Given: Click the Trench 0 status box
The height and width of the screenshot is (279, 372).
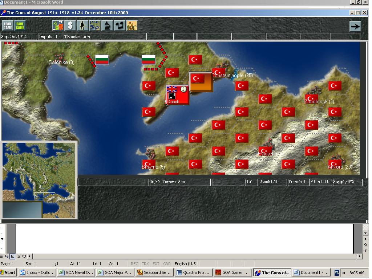Looking at the screenshot, I should click(x=298, y=182).
